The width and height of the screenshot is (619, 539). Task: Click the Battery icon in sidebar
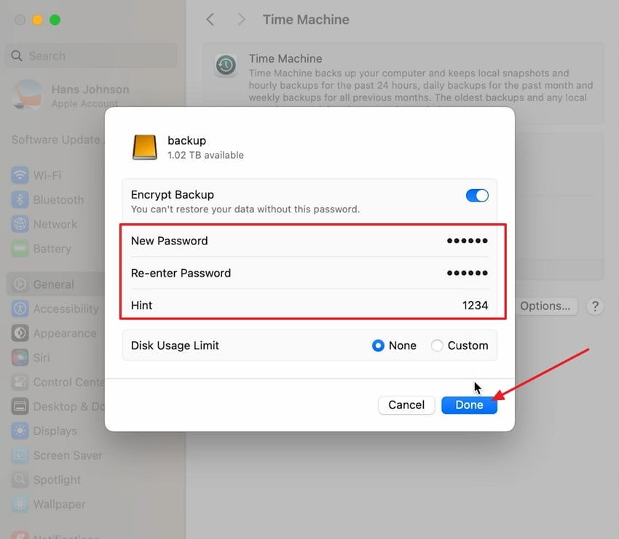click(x=20, y=248)
